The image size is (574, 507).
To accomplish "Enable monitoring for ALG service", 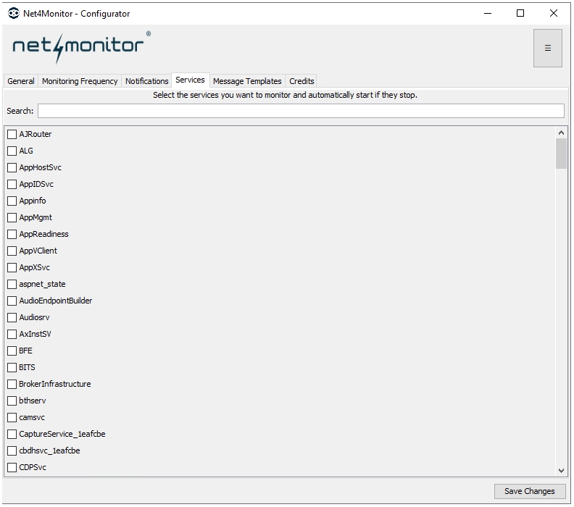I will pos(12,151).
